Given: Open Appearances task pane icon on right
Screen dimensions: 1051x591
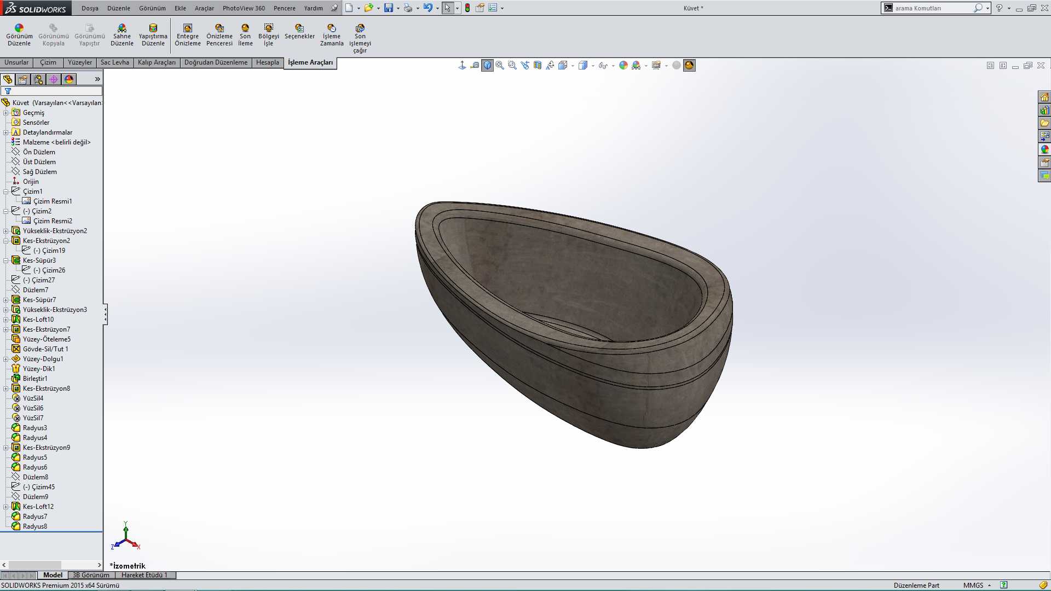Looking at the screenshot, I should [1044, 149].
